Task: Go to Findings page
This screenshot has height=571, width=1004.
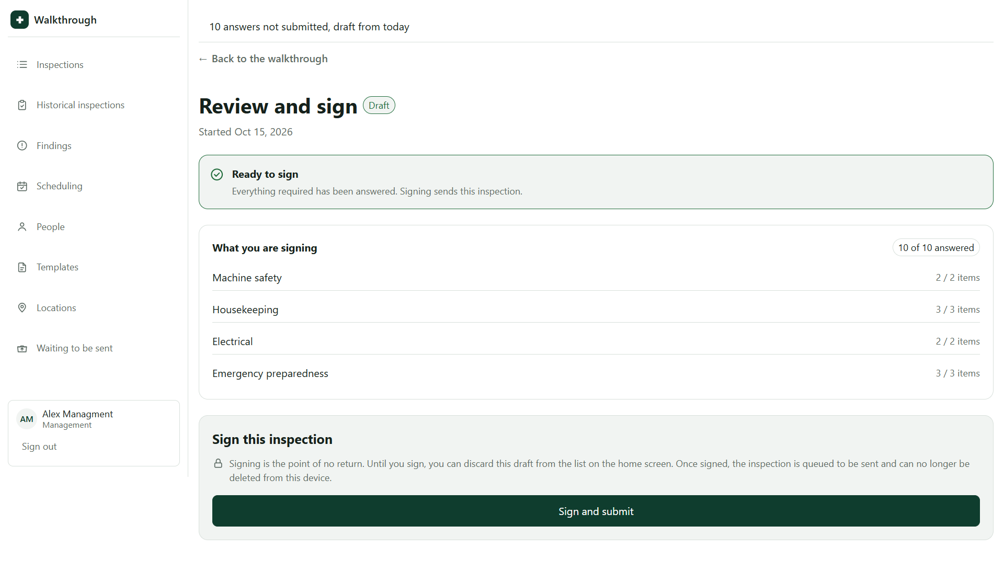Action: pos(94,146)
